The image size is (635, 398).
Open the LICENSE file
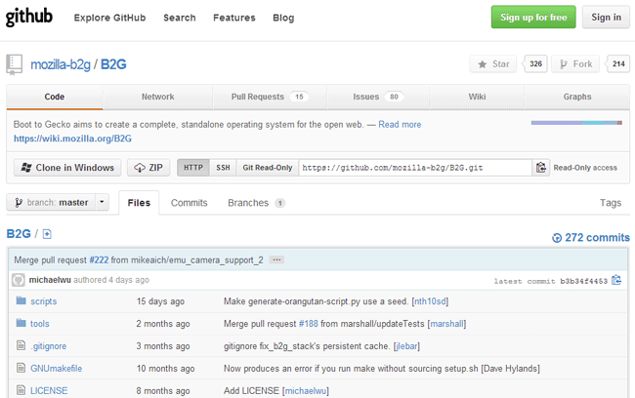[x=49, y=391]
